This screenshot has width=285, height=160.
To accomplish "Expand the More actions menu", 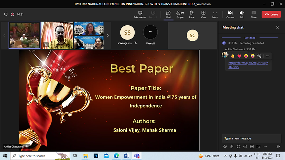I will [x=215, y=14].
